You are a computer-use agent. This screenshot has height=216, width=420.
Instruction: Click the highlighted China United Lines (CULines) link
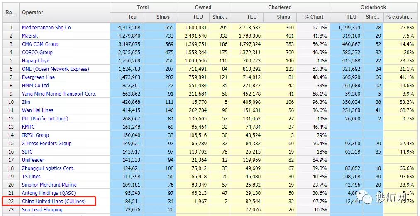(x=54, y=202)
